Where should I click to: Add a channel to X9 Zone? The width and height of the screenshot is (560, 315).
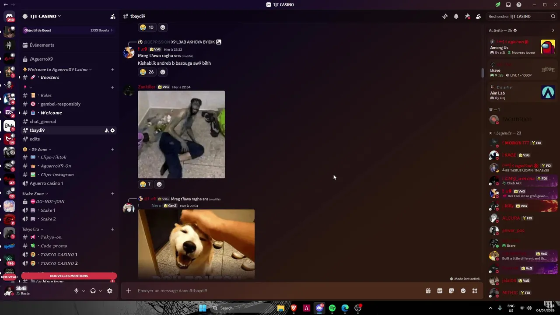pos(112,150)
